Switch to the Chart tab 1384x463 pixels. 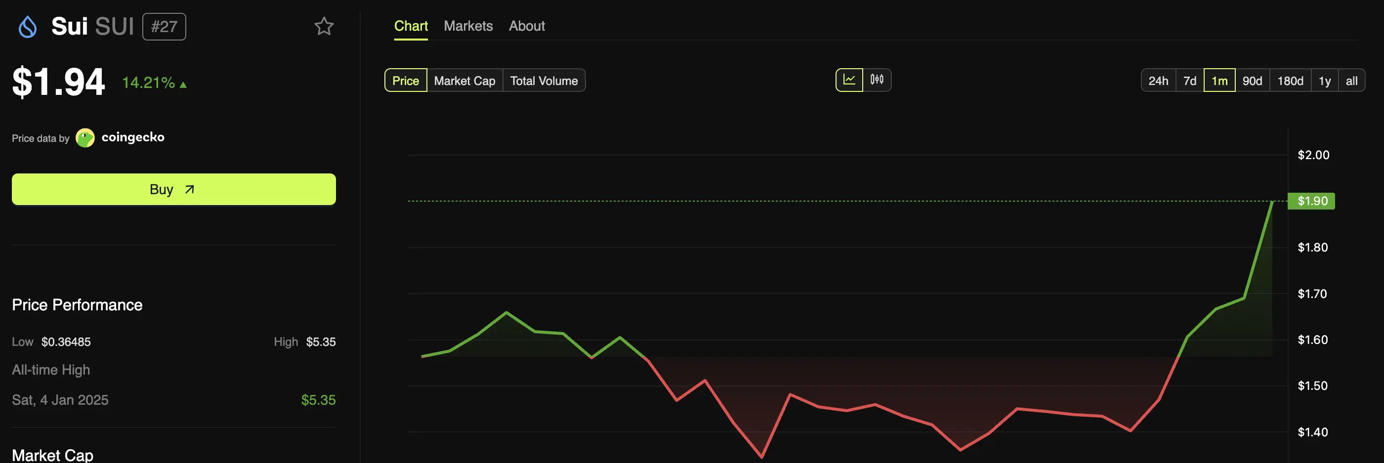click(x=411, y=26)
